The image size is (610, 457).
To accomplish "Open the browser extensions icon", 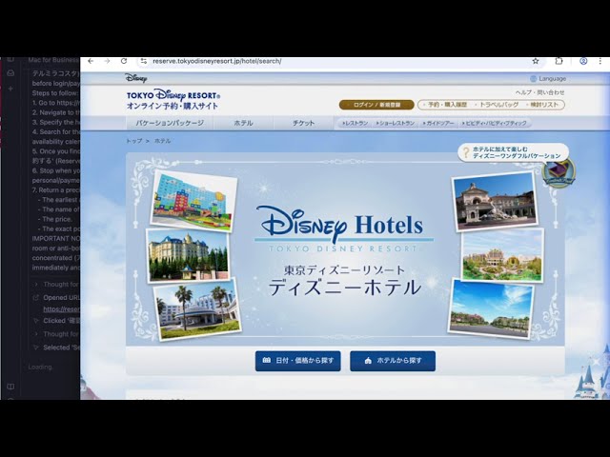I will point(559,61).
